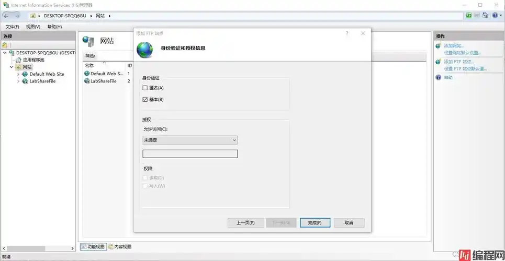Click the connections pane horizontal scrollbar thumb
The width and height of the screenshot is (505, 261).
(26, 248)
